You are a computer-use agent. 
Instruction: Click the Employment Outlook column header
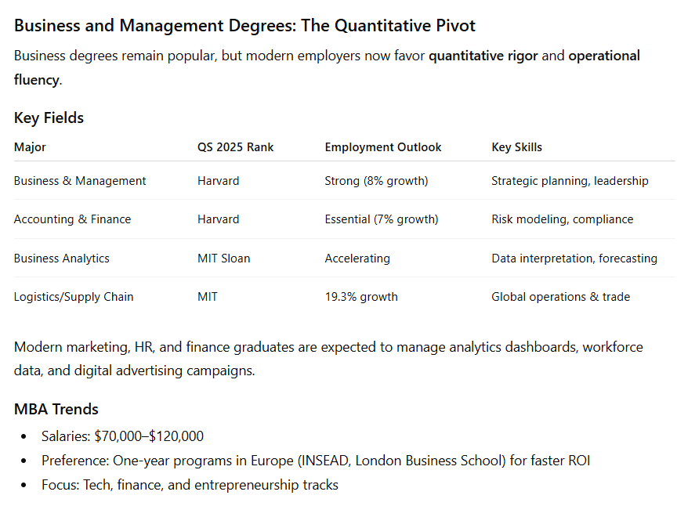[383, 146]
